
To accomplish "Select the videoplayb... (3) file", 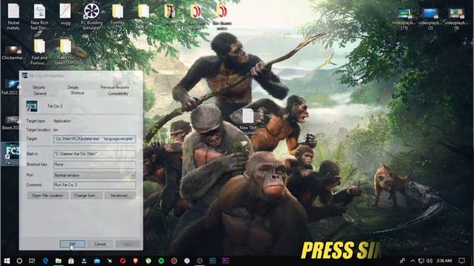I will coord(430,18).
